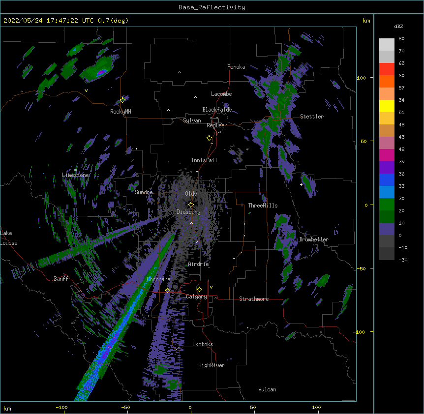Pick the gold 48–51 dBZ legend swatch
This screenshot has width=424, height=414.
(387, 118)
